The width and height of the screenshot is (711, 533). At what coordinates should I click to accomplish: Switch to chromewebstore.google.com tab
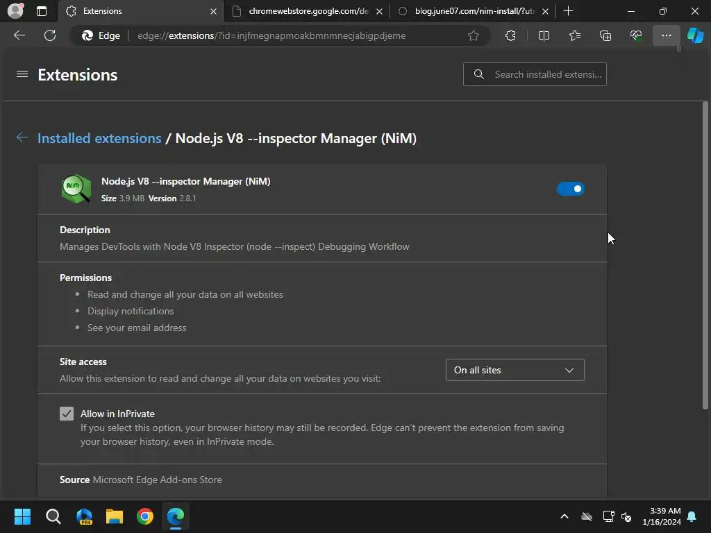pyautogui.click(x=308, y=11)
